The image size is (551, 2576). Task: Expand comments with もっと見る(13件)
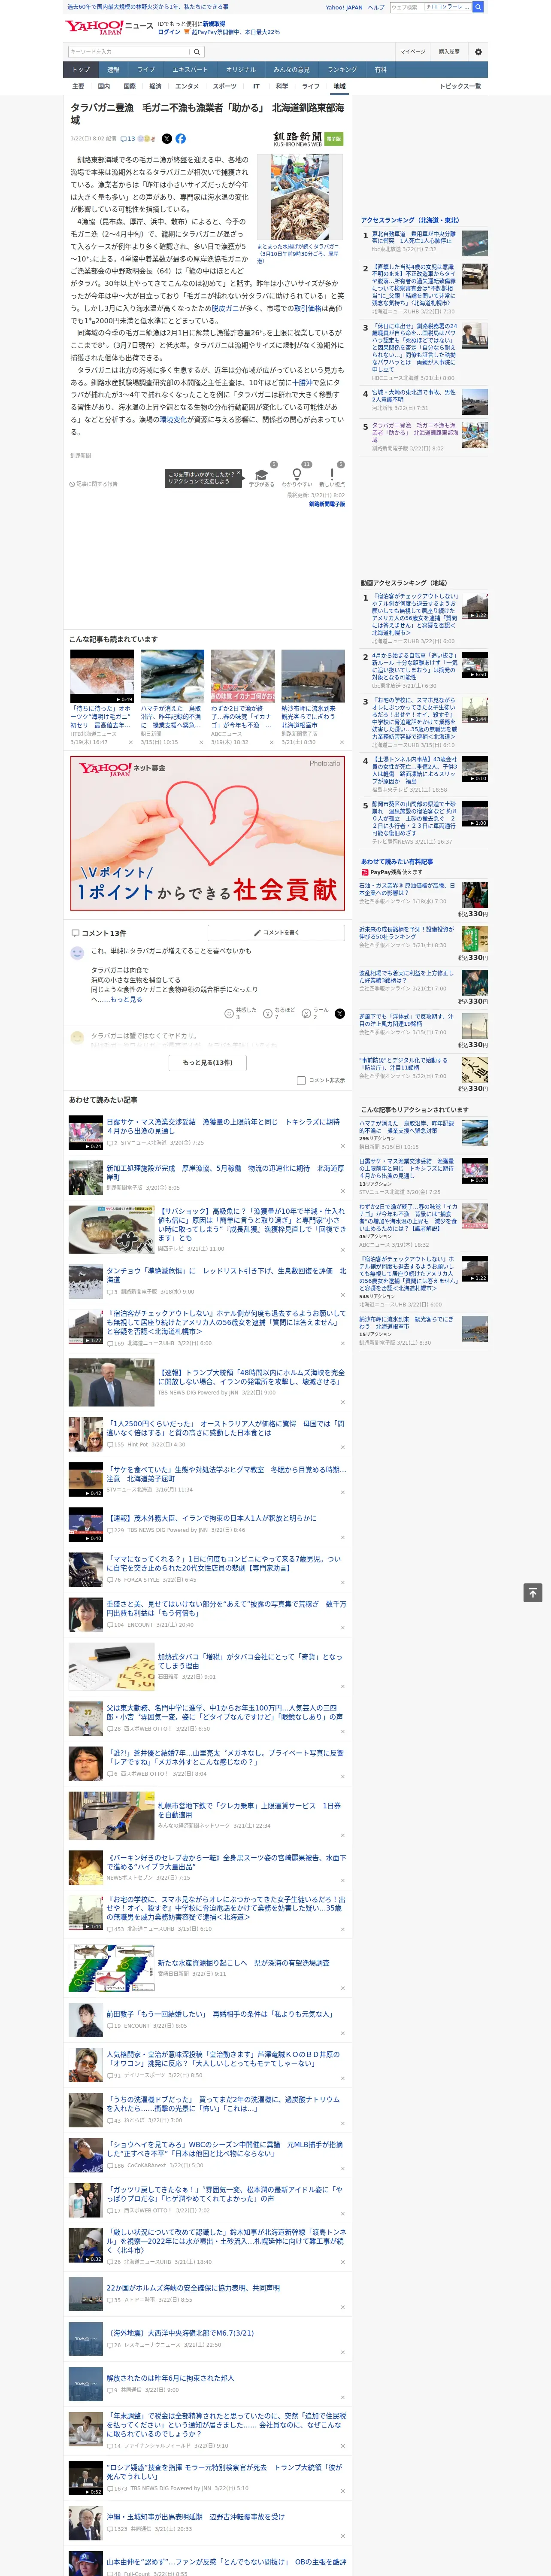[208, 1062]
